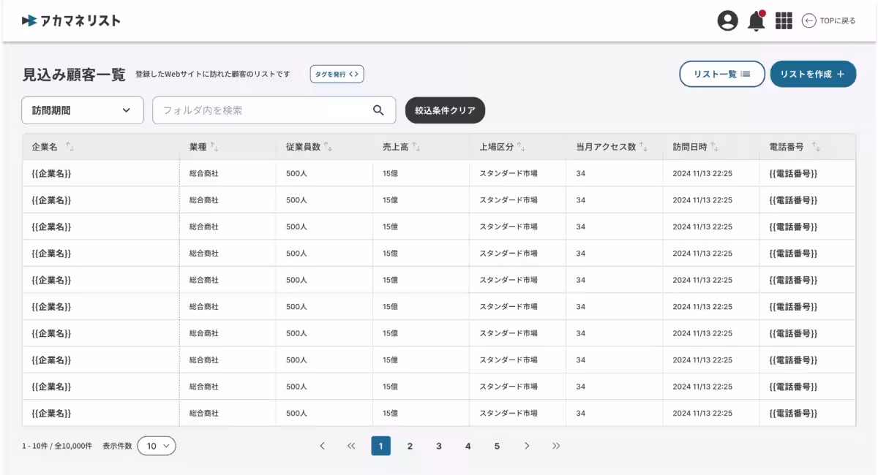Sort table by 訪問日時 column arrows

click(714, 147)
